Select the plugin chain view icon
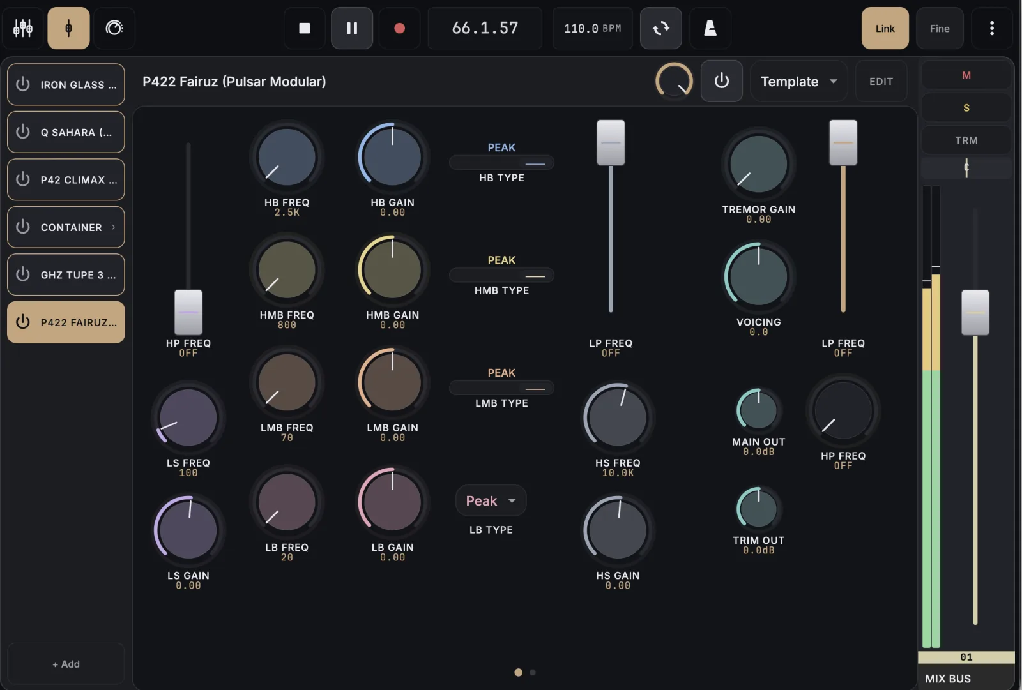This screenshot has width=1022, height=690. coord(68,28)
